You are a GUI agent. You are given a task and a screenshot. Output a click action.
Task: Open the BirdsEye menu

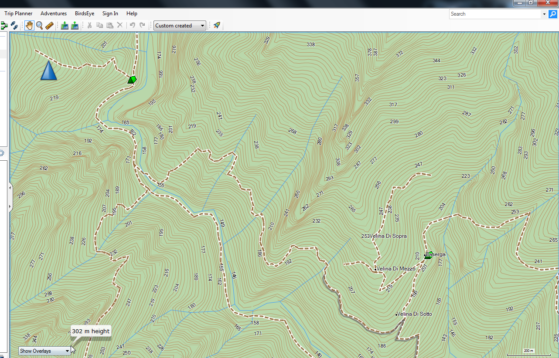coord(84,14)
